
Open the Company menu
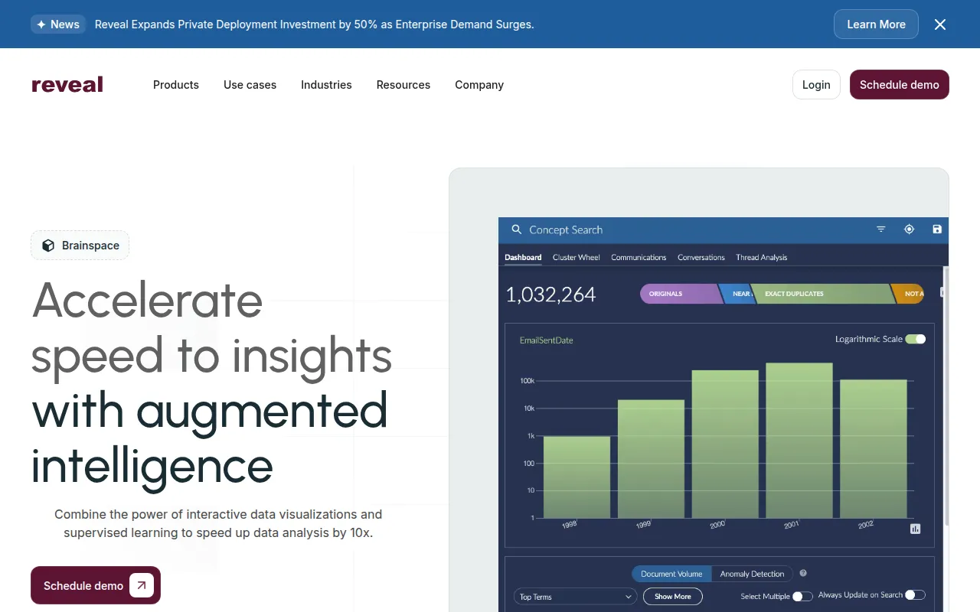tap(479, 85)
